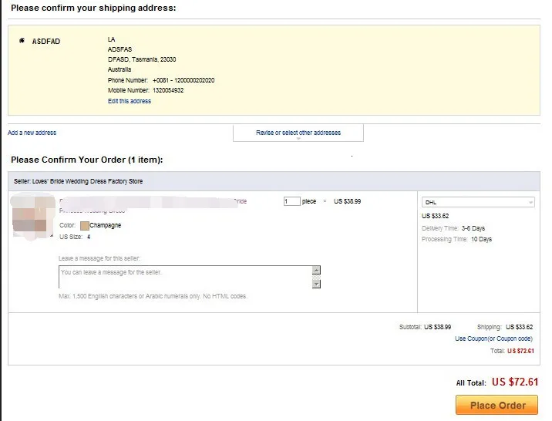
Task: Click the ASDFAD address name label
Action: tap(46, 42)
